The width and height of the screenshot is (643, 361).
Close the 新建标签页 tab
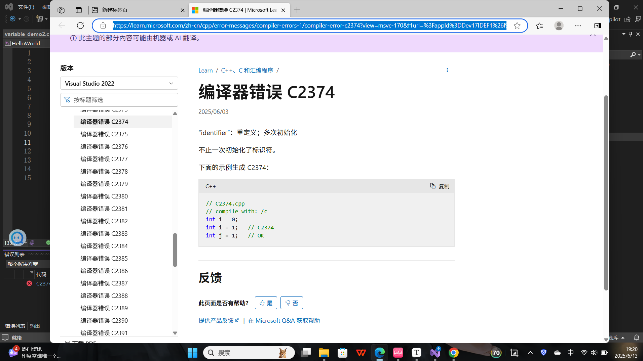coord(183,10)
